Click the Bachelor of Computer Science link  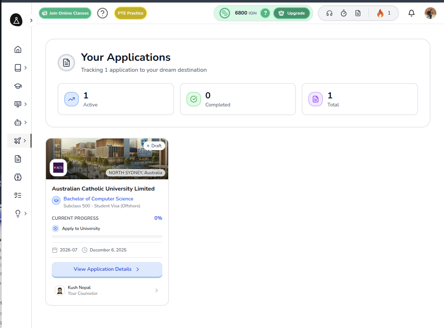[99, 199]
